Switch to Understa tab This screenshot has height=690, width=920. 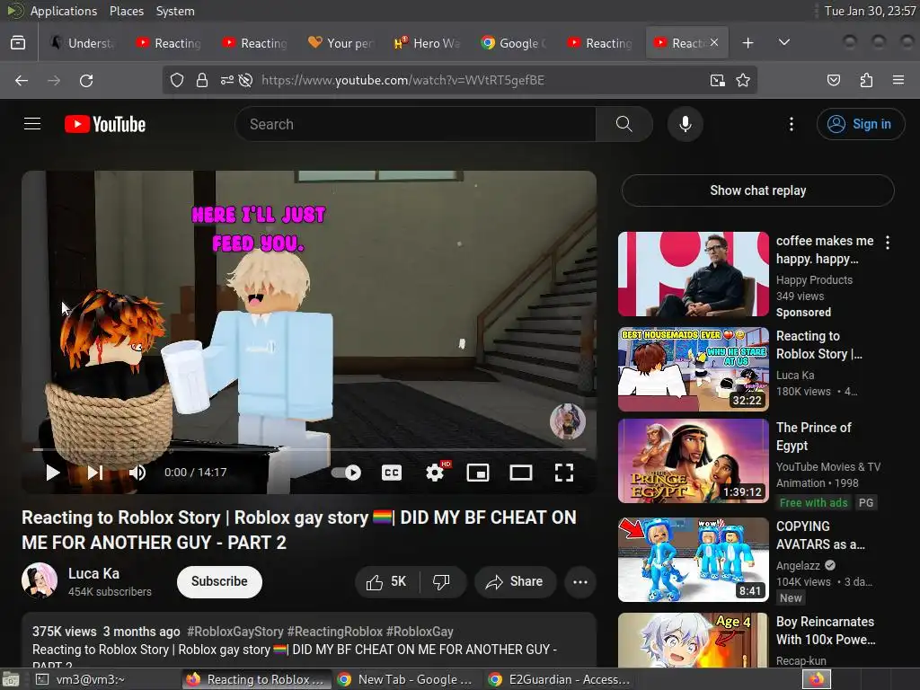click(x=82, y=43)
